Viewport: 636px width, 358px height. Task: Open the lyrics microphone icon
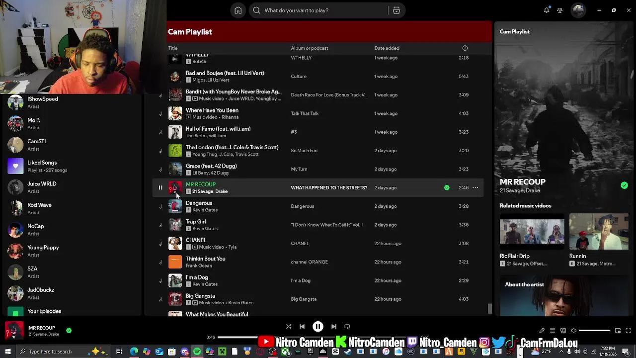[542, 331]
